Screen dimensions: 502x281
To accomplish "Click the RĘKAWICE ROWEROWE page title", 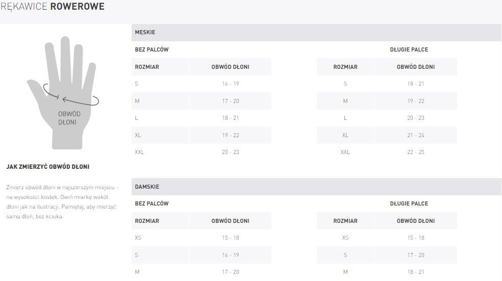I will (x=53, y=7).
